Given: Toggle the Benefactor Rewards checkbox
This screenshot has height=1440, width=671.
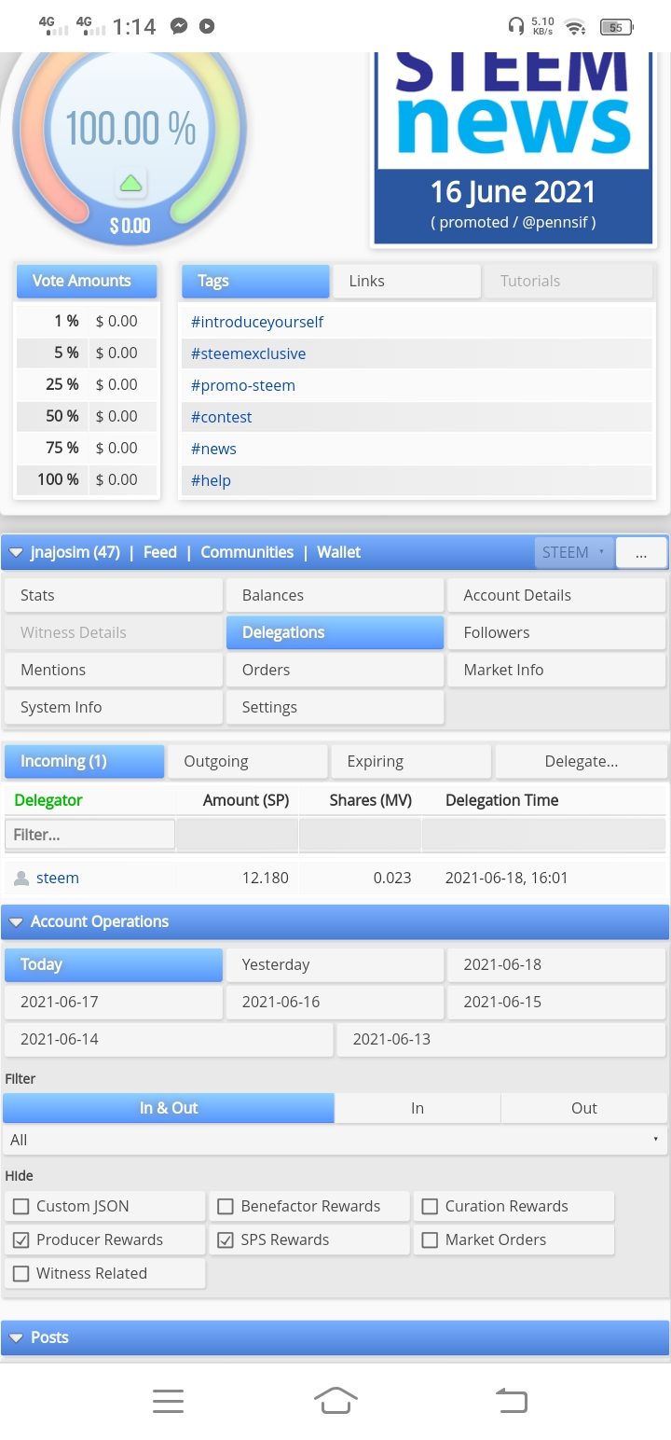Looking at the screenshot, I should click(x=225, y=1206).
